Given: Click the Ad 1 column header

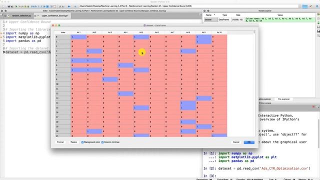Looking at the screenshot, I should coord(78,32).
